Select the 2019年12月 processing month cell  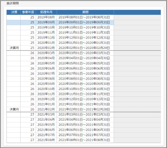46,38
